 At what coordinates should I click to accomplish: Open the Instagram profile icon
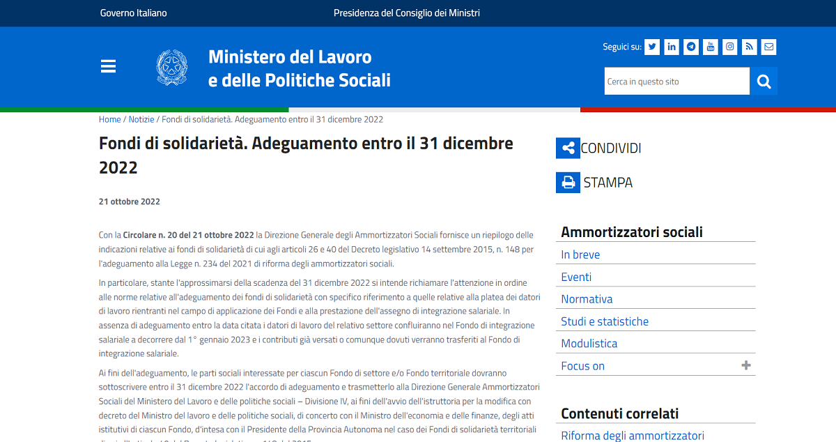click(730, 47)
